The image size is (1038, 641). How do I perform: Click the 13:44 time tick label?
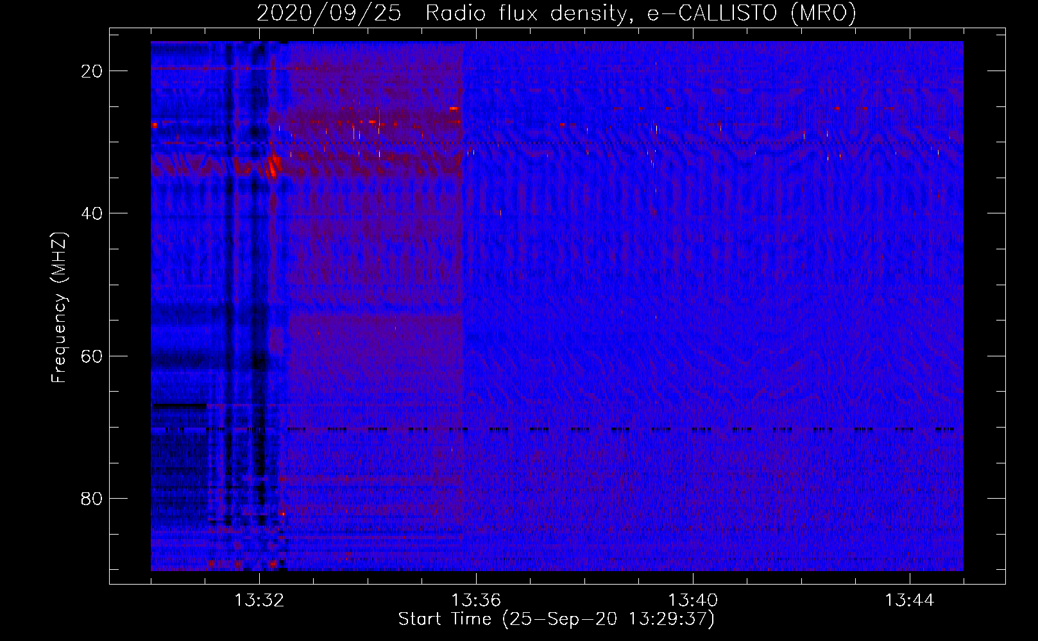(910, 601)
